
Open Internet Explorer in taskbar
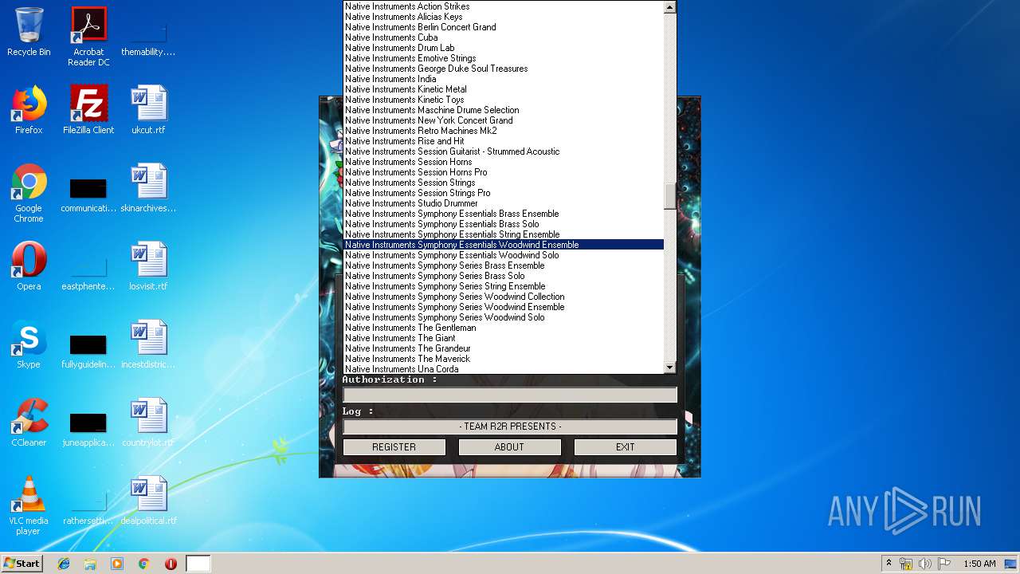click(64, 564)
